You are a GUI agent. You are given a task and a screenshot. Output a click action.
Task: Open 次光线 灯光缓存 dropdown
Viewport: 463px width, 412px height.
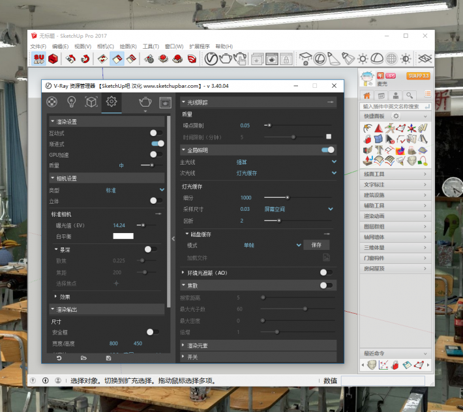[286, 173]
